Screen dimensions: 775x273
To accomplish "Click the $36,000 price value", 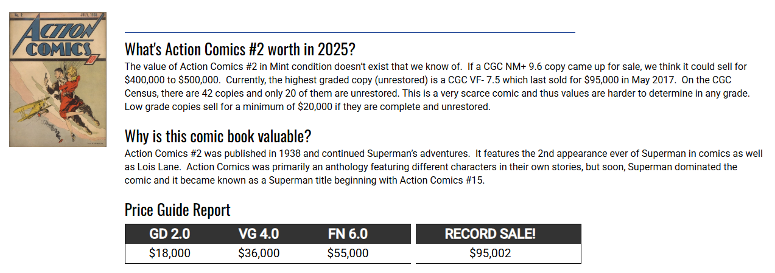I will 259,254.
